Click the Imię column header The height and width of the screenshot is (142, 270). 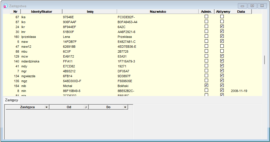[x=90, y=12]
